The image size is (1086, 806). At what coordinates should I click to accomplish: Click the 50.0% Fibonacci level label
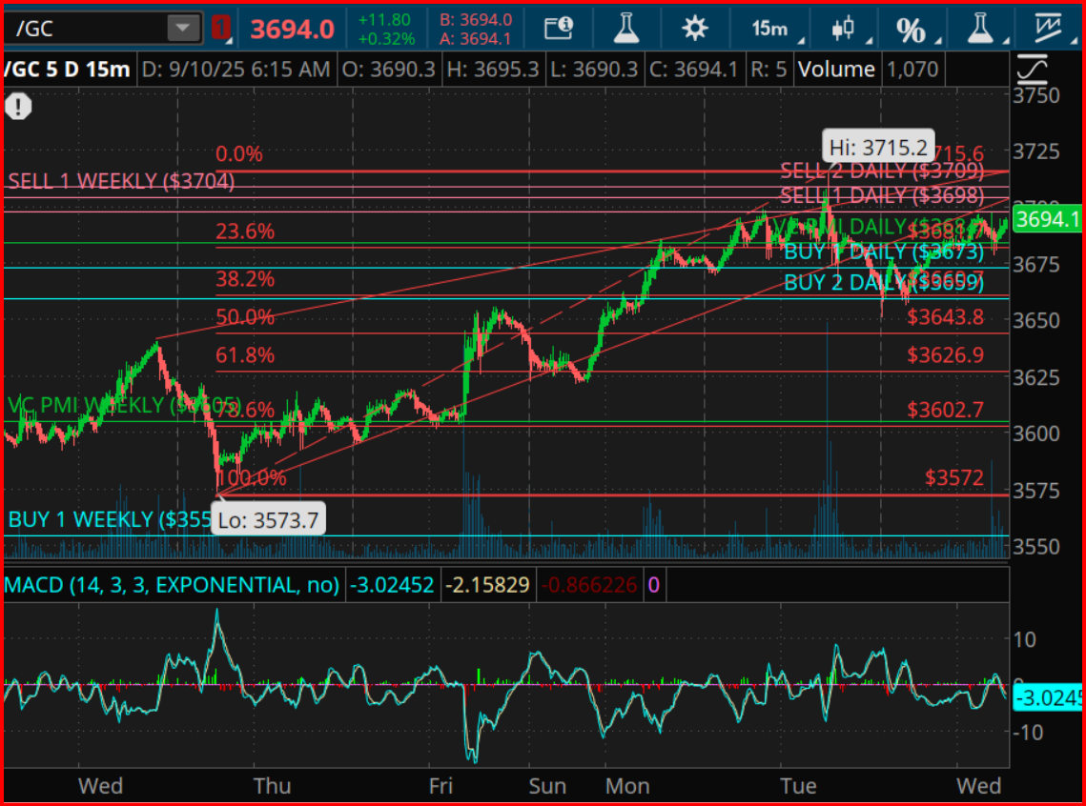(245, 317)
